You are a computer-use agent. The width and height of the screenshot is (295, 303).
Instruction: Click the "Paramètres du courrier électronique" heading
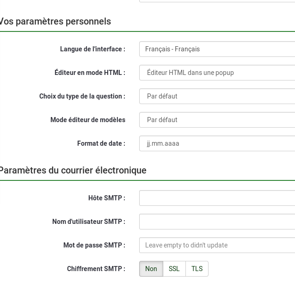pos(73,170)
